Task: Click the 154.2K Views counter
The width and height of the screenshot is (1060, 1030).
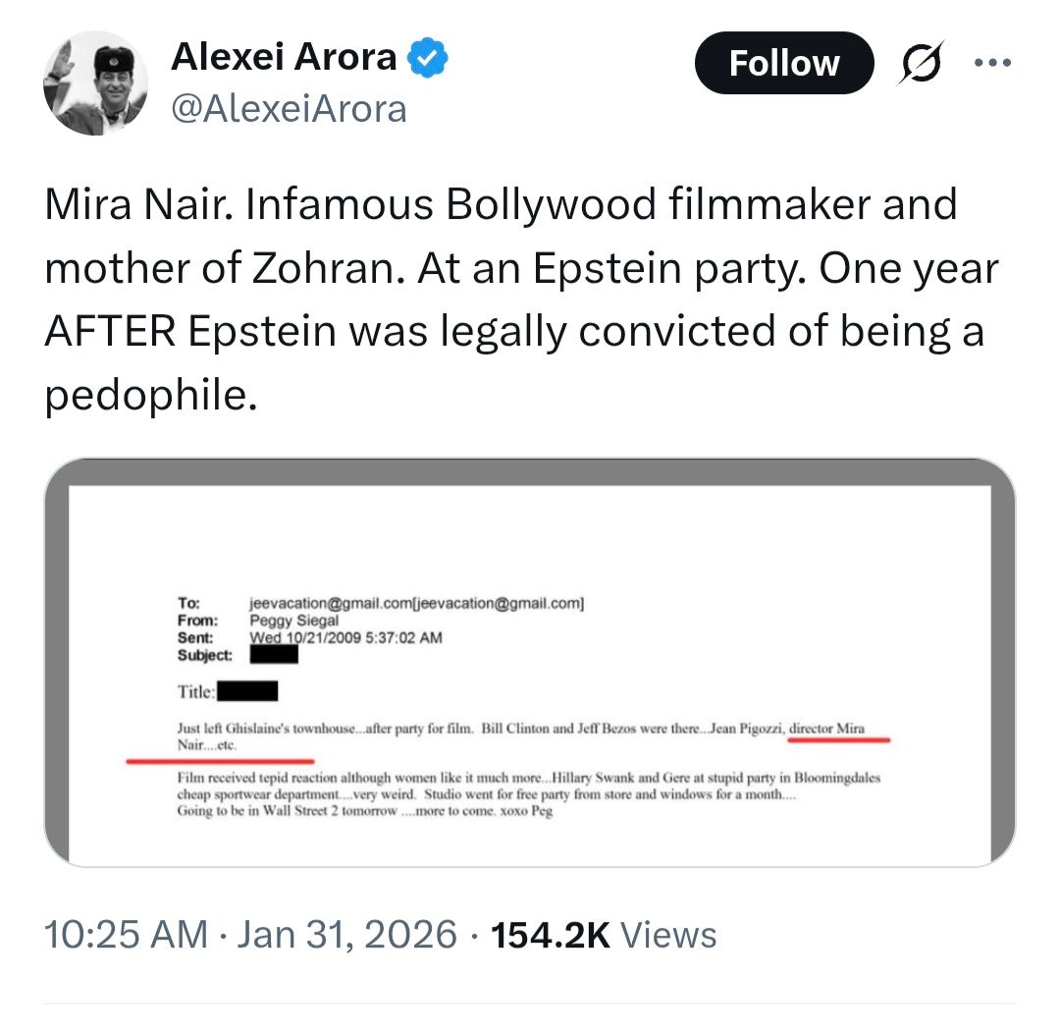Action: pos(604,933)
